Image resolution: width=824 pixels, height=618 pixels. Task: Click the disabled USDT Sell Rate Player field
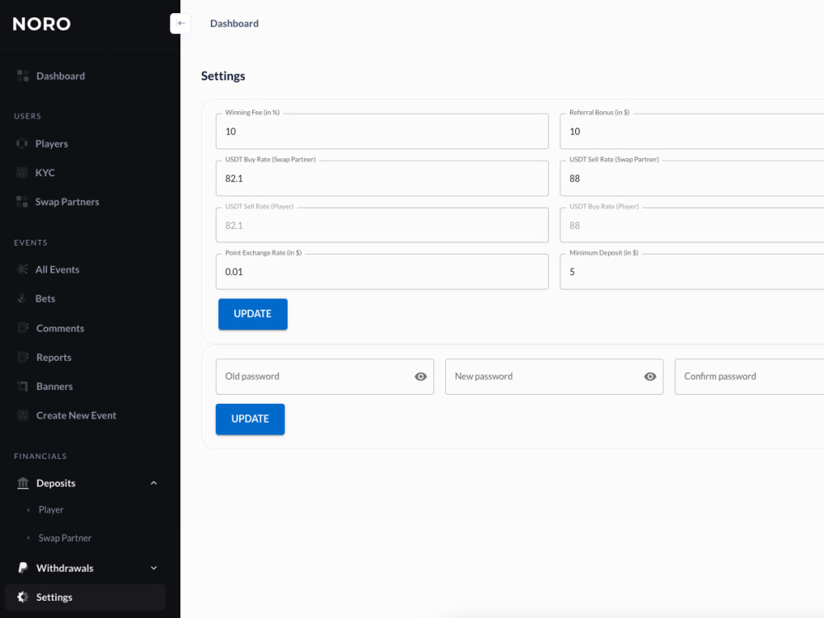click(x=382, y=225)
